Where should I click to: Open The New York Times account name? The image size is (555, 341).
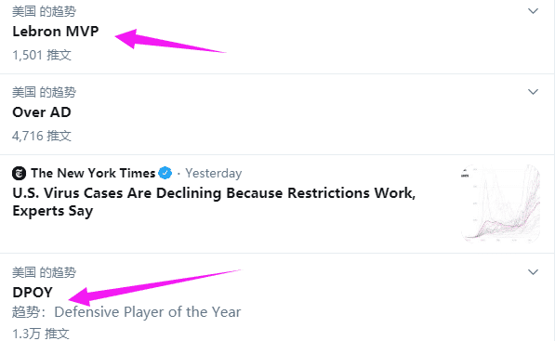pos(93,174)
